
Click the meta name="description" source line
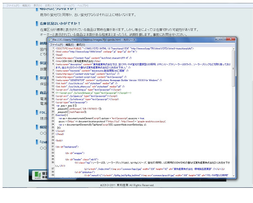click(x=143, y=66)
